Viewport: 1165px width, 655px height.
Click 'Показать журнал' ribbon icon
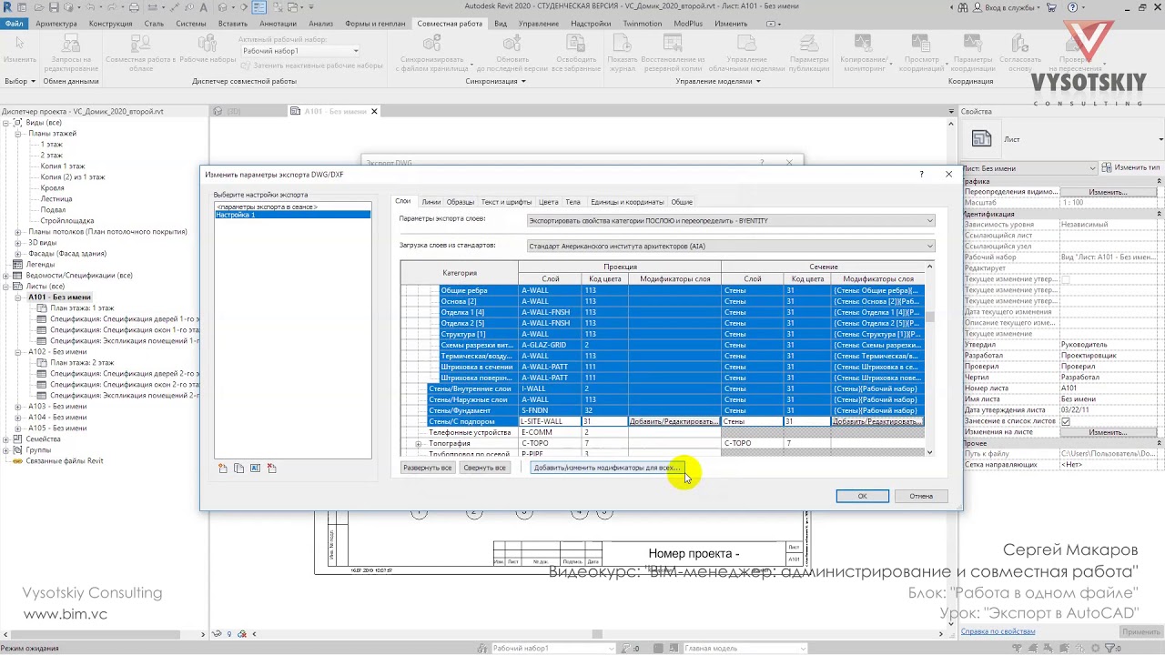coord(623,43)
